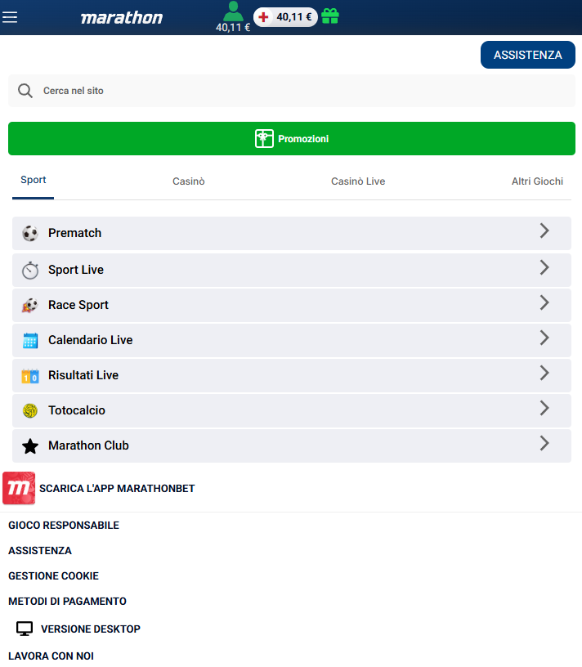This screenshot has height=667, width=582.
Task: Click the 40,11 € text under user icon
Action: [233, 28]
